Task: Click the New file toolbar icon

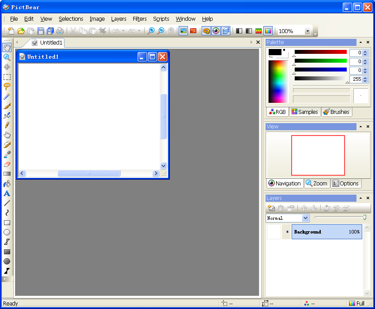Action: click(x=11, y=31)
